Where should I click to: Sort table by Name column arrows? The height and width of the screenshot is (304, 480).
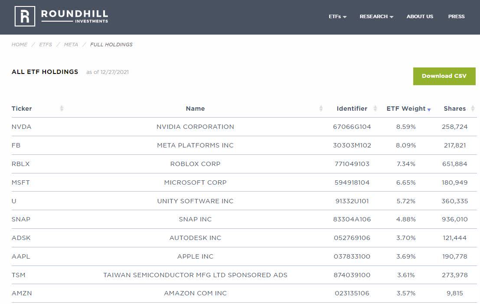pos(321,109)
